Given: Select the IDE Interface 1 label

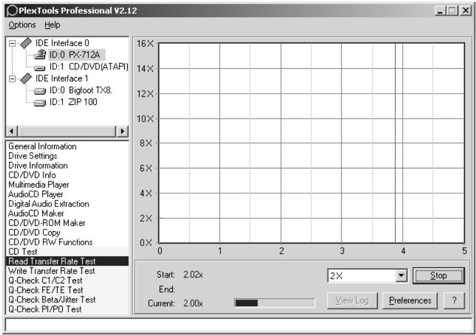Looking at the screenshot, I should pos(62,78).
